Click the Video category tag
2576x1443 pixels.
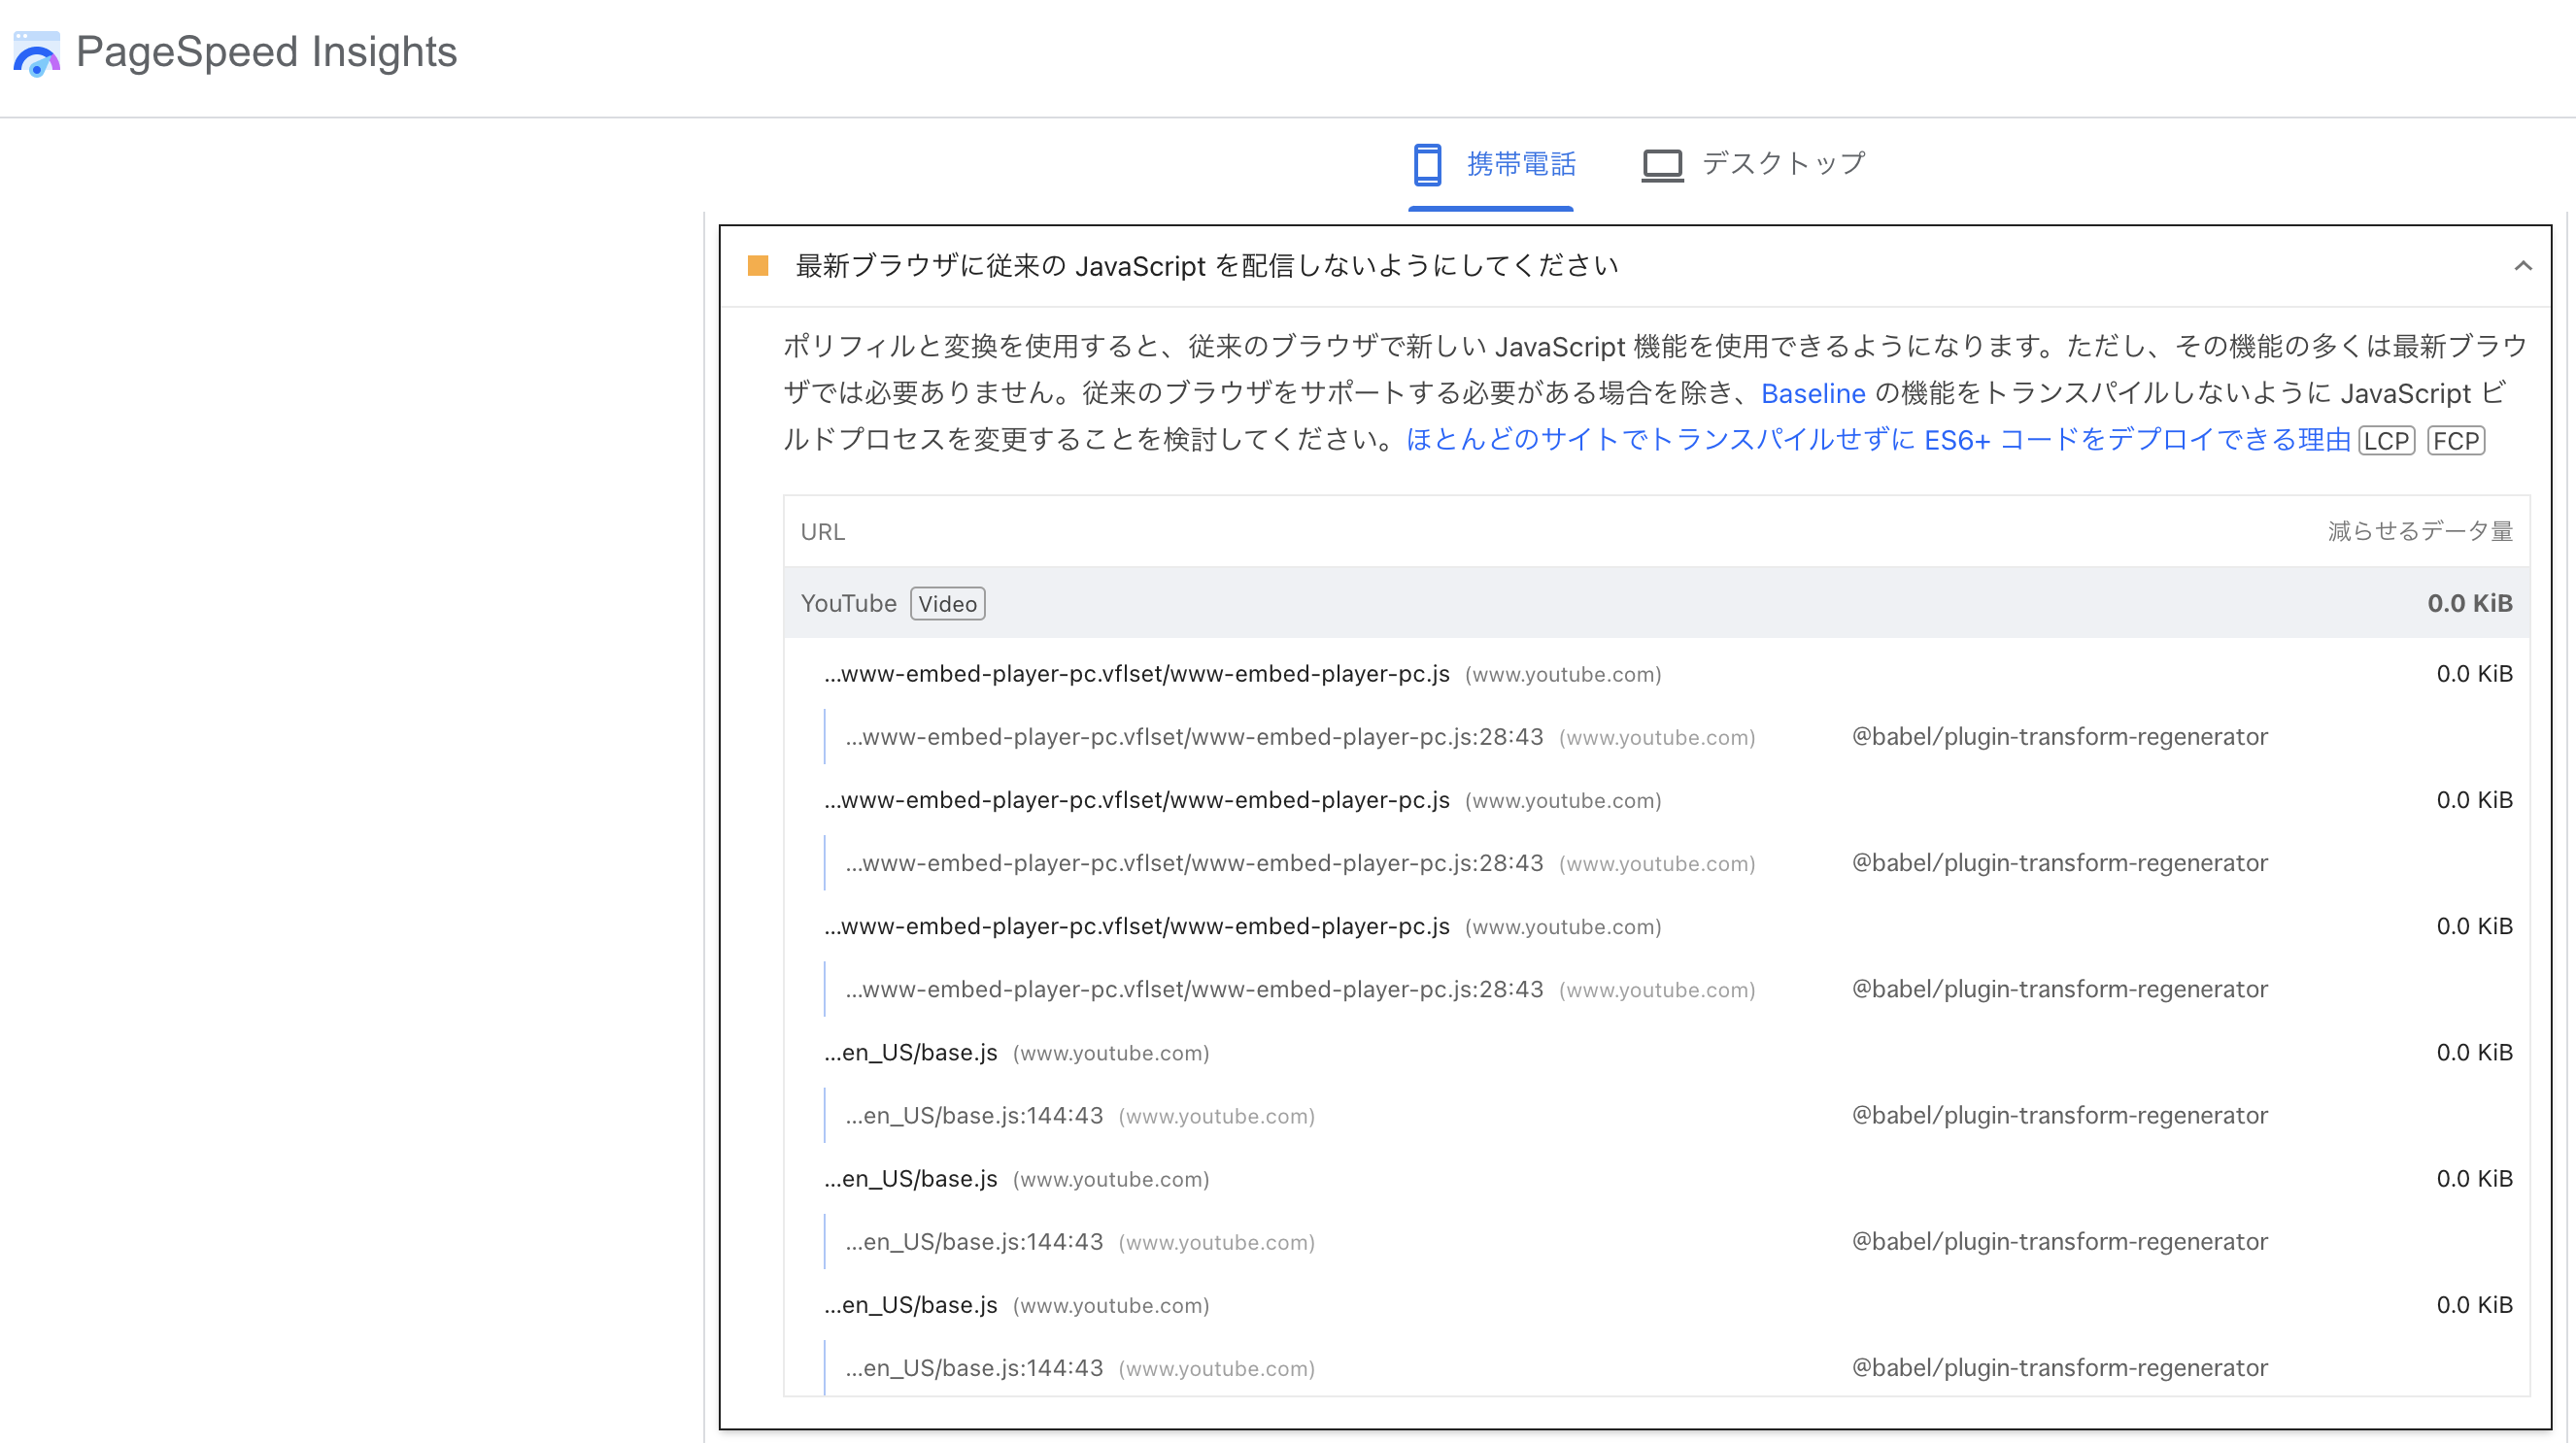tap(947, 604)
